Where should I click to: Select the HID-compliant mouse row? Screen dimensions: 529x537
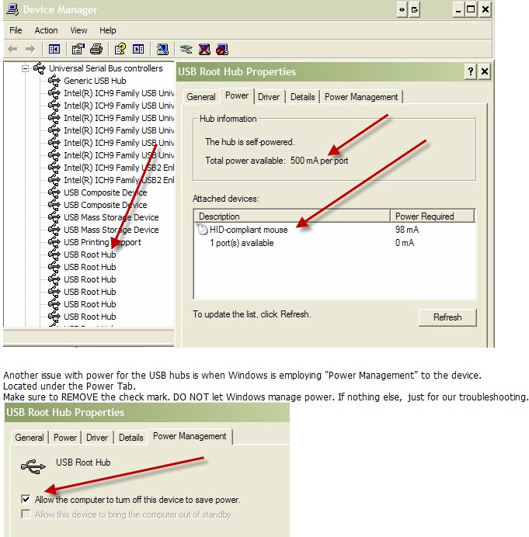click(x=335, y=230)
